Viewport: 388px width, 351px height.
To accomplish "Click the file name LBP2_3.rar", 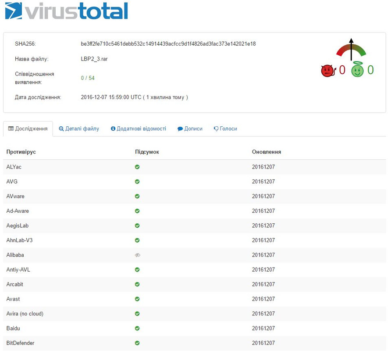I will point(94,59).
